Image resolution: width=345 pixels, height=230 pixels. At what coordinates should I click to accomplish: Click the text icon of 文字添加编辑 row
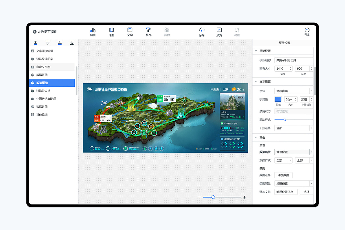pyautogui.click(x=32, y=51)
